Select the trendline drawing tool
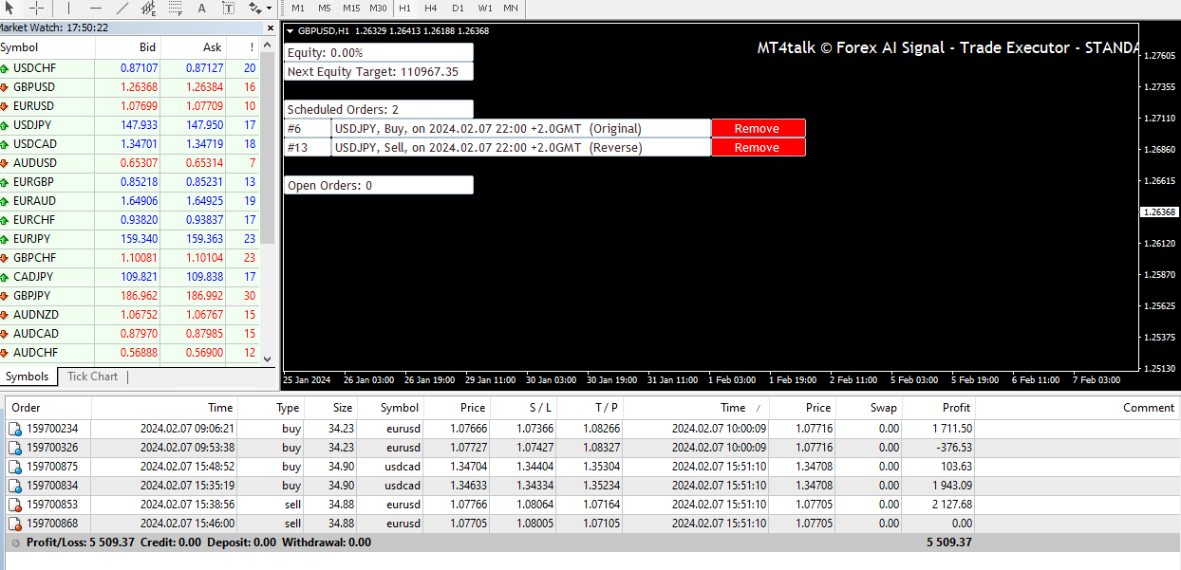The width and height of the screenshot is (1181, 570). click(x=122, y=8)
